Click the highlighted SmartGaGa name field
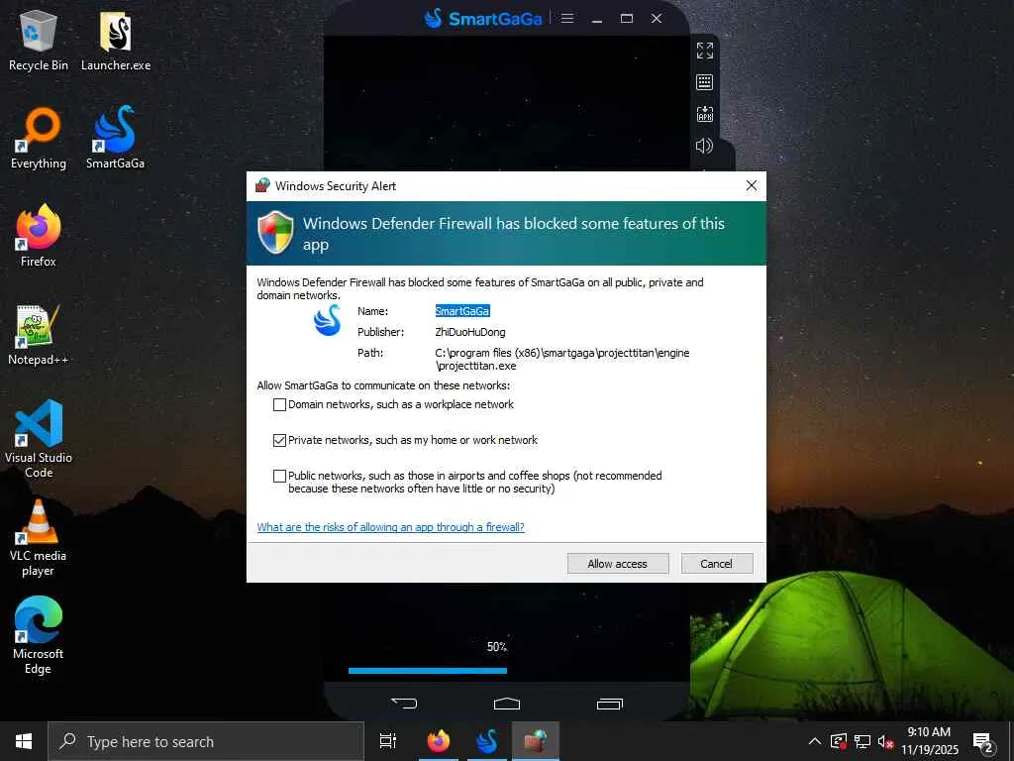1014x761 pixels. pos(462,311)
